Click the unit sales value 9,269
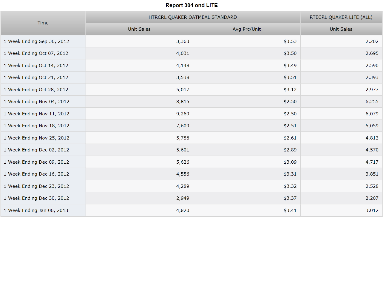Viewport: 383px width, 282px height. (x=183, y=114)
